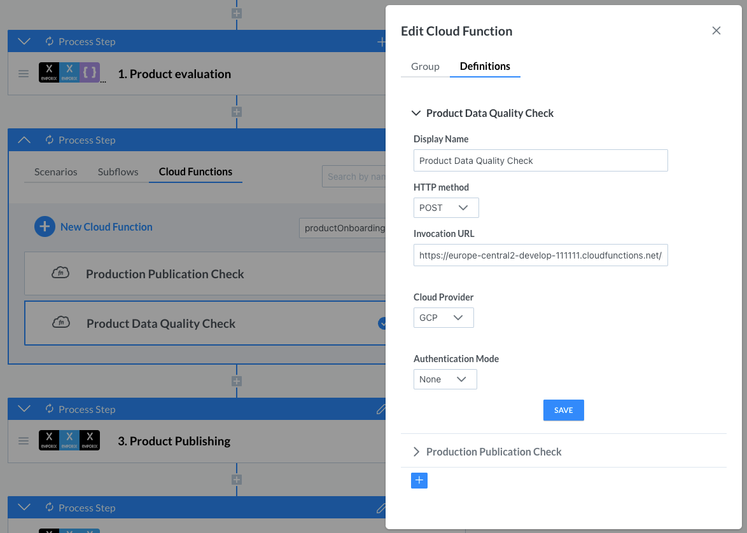
Task: Open the Authentication Mode dropdown
Action: click(x=445, y=379)
